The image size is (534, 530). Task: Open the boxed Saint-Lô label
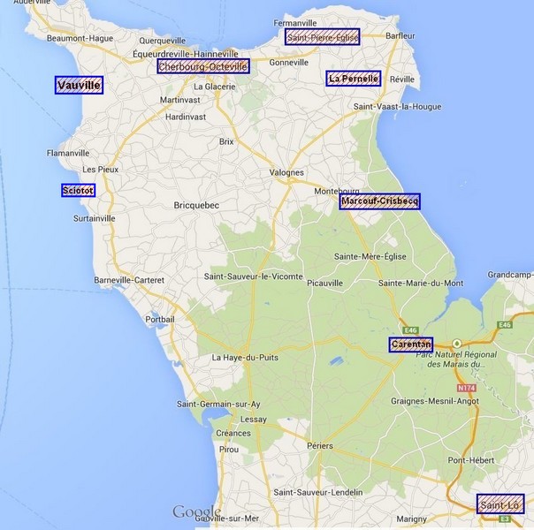(x=500, y=505)
